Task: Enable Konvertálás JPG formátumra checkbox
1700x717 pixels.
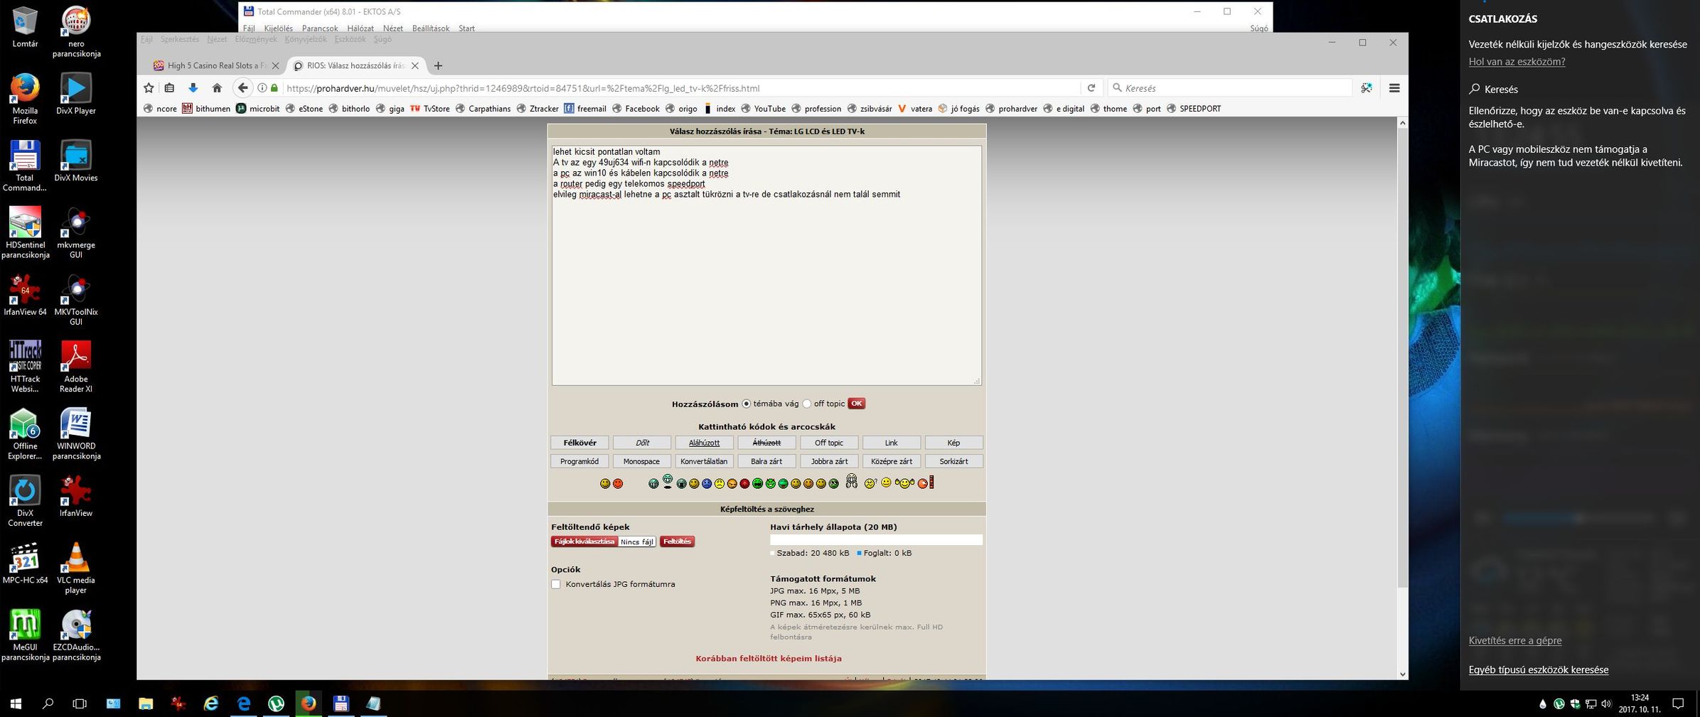Action: point(556,584)
